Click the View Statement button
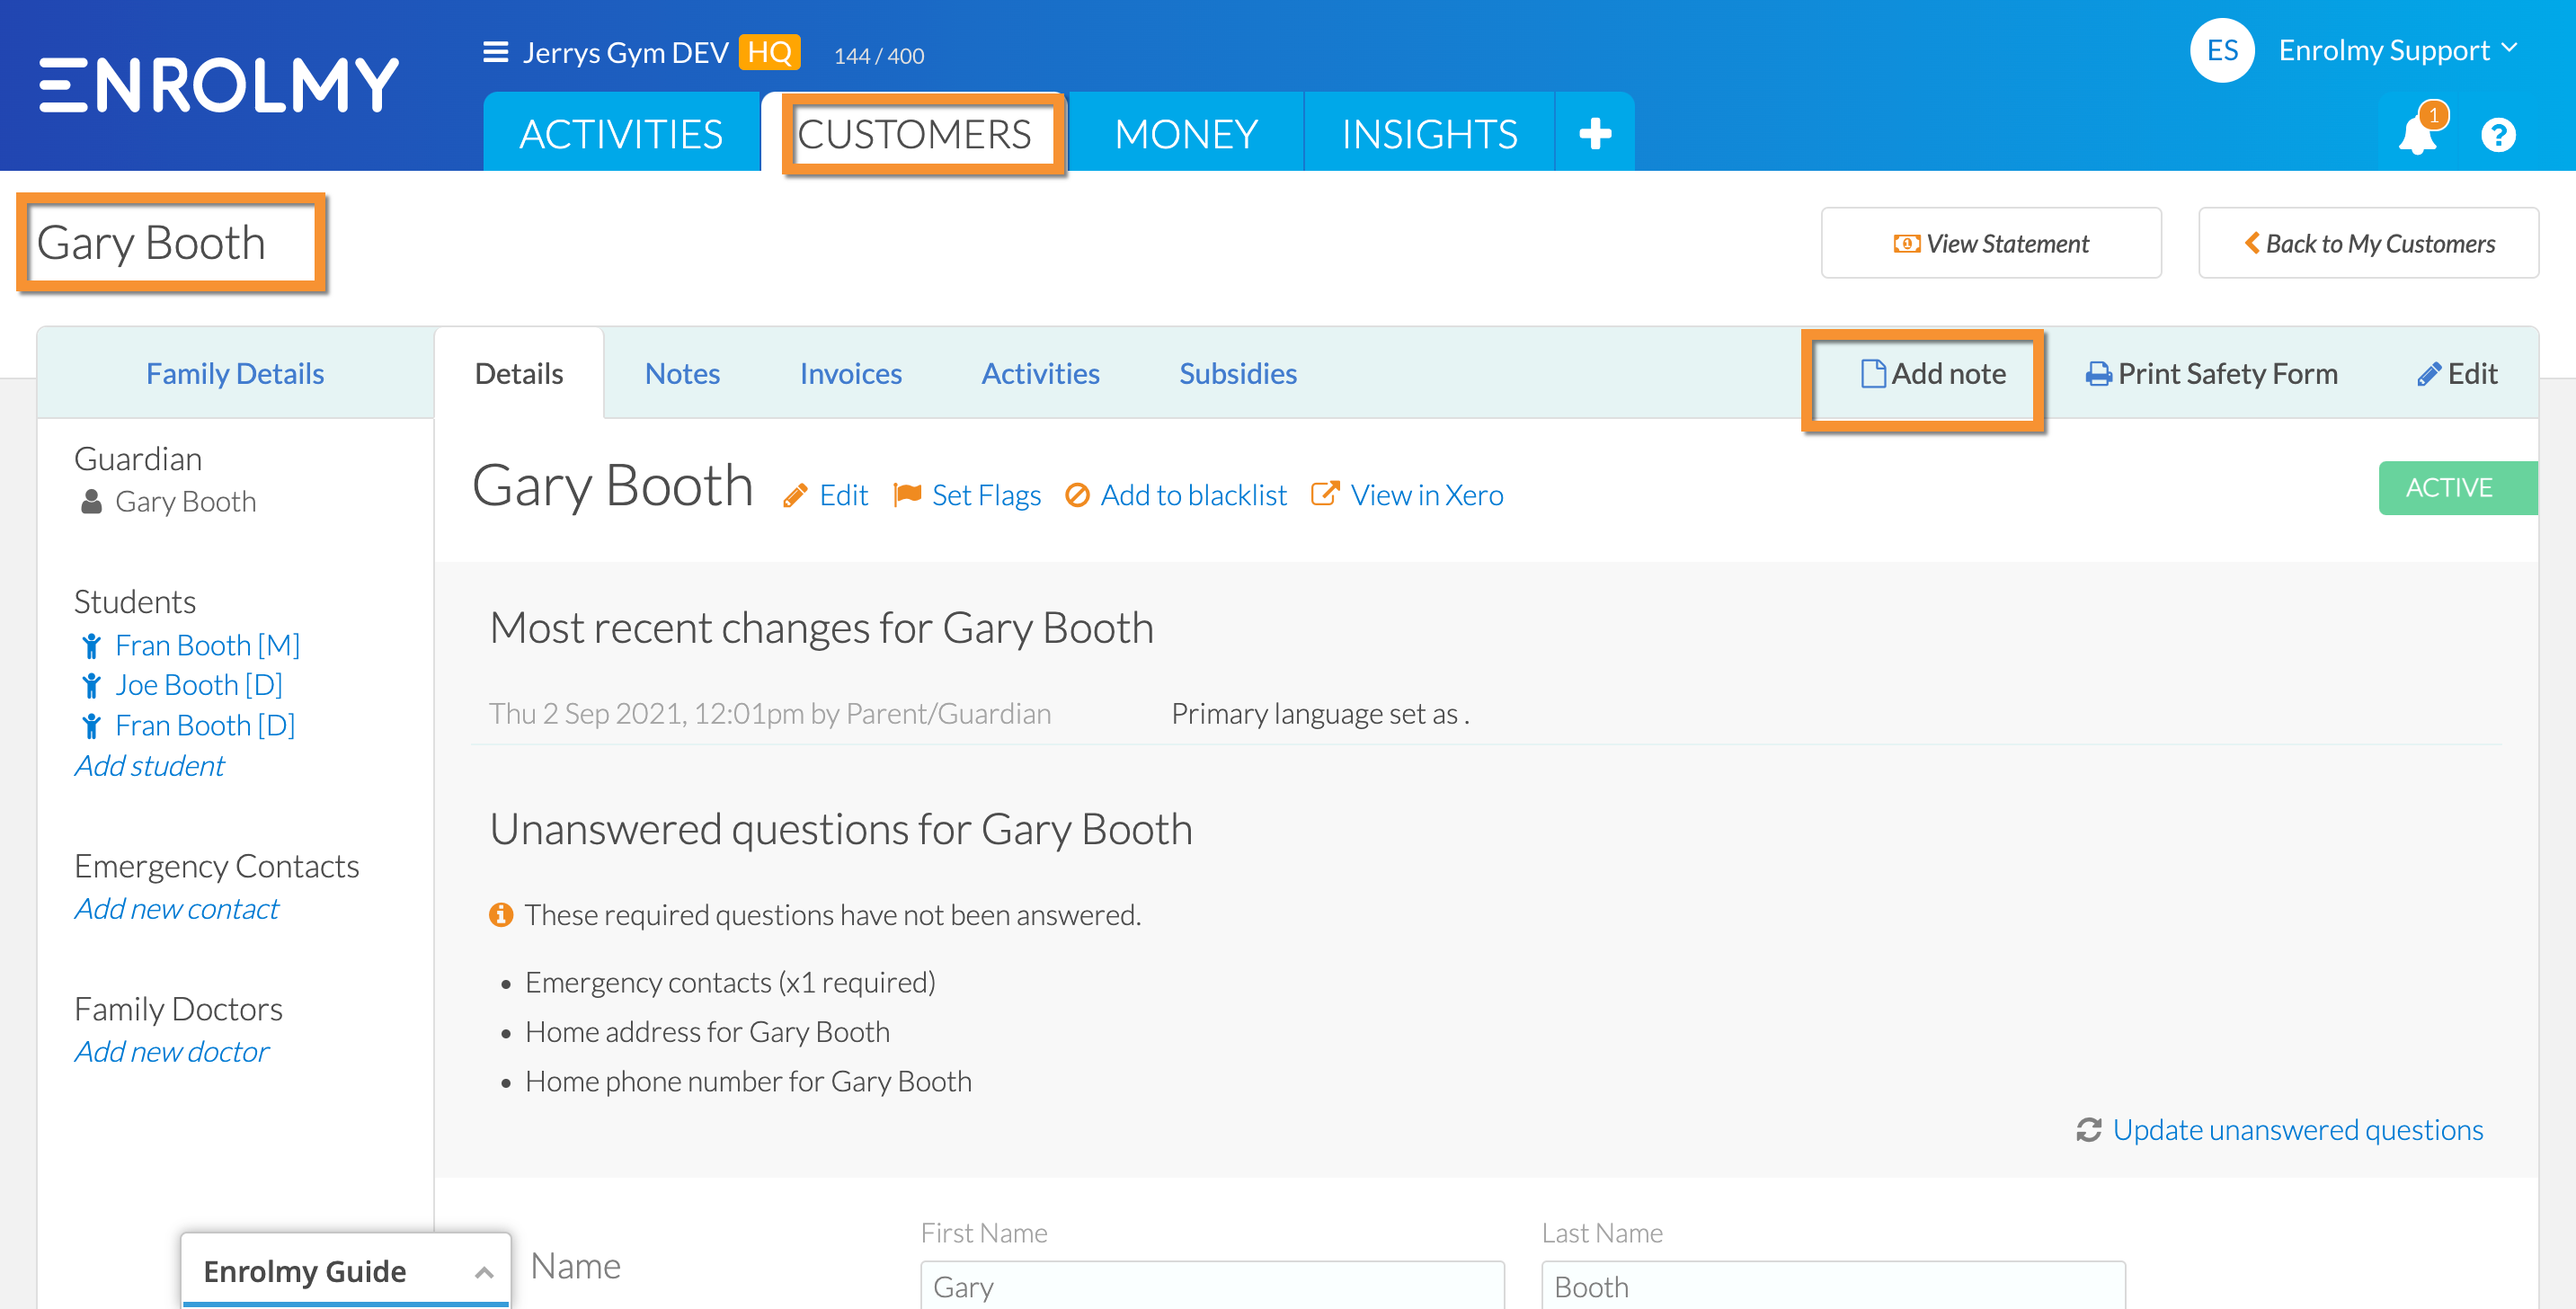Image resolution: width=2576 pixels, height=1309 pixels. point(1991,243)
